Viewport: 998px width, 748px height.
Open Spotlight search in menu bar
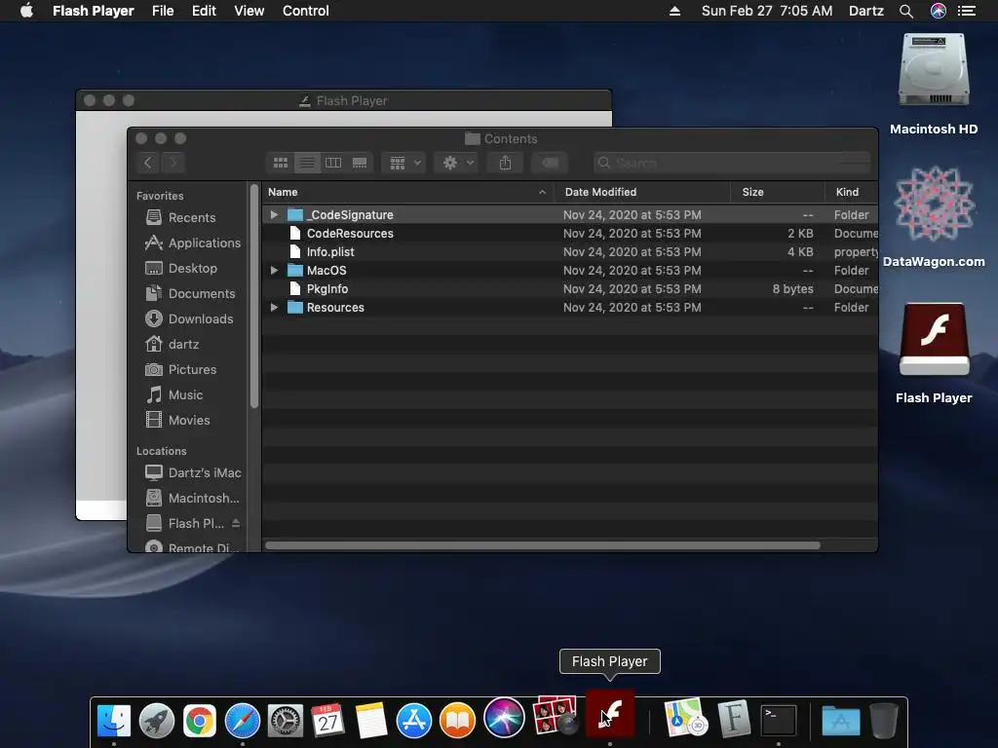point(906,11)
